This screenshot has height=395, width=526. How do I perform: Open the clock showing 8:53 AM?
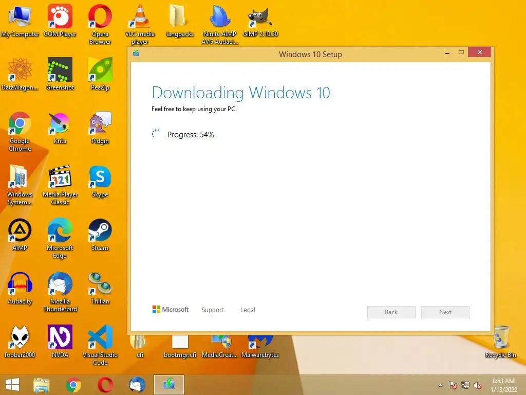point(503,385)
